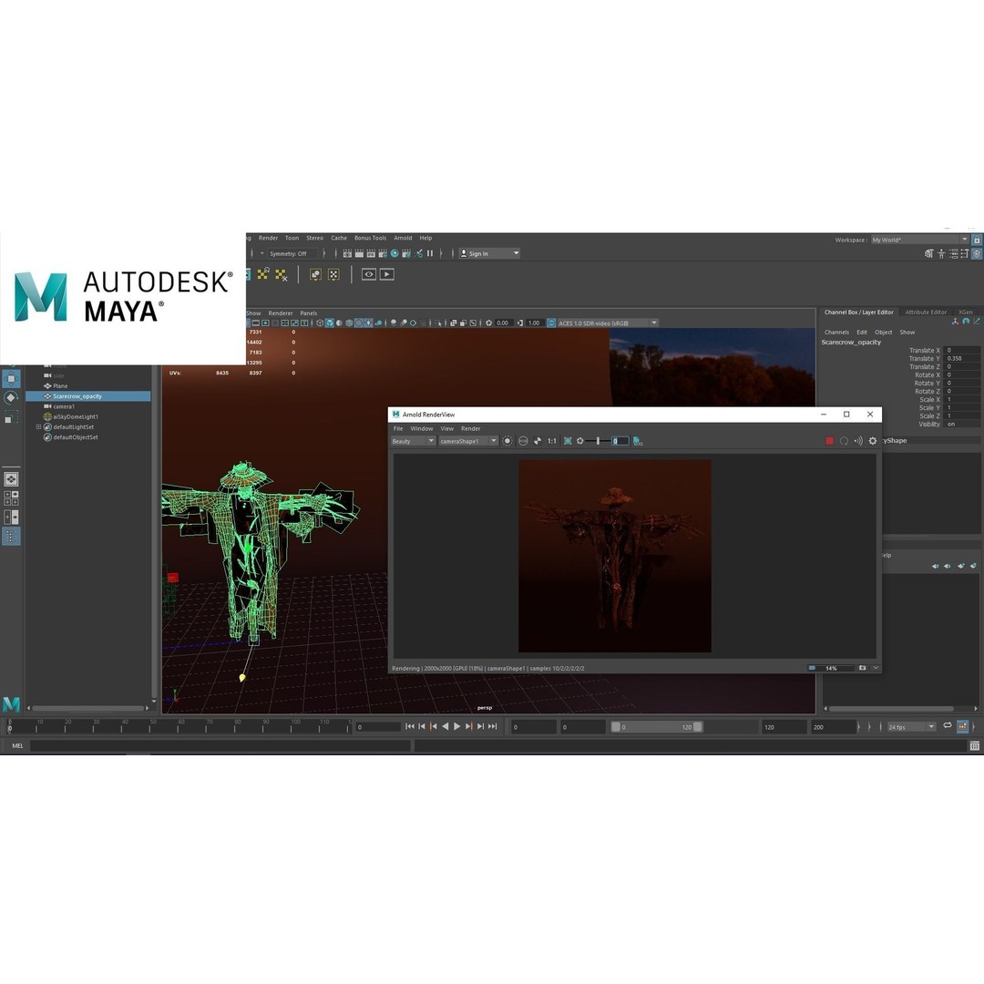
Task: Click the RenderView log icon
Action: pyautogui.click(x=638, y=441)
